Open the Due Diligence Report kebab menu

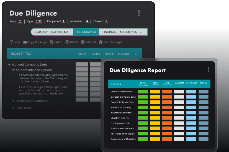208,70
